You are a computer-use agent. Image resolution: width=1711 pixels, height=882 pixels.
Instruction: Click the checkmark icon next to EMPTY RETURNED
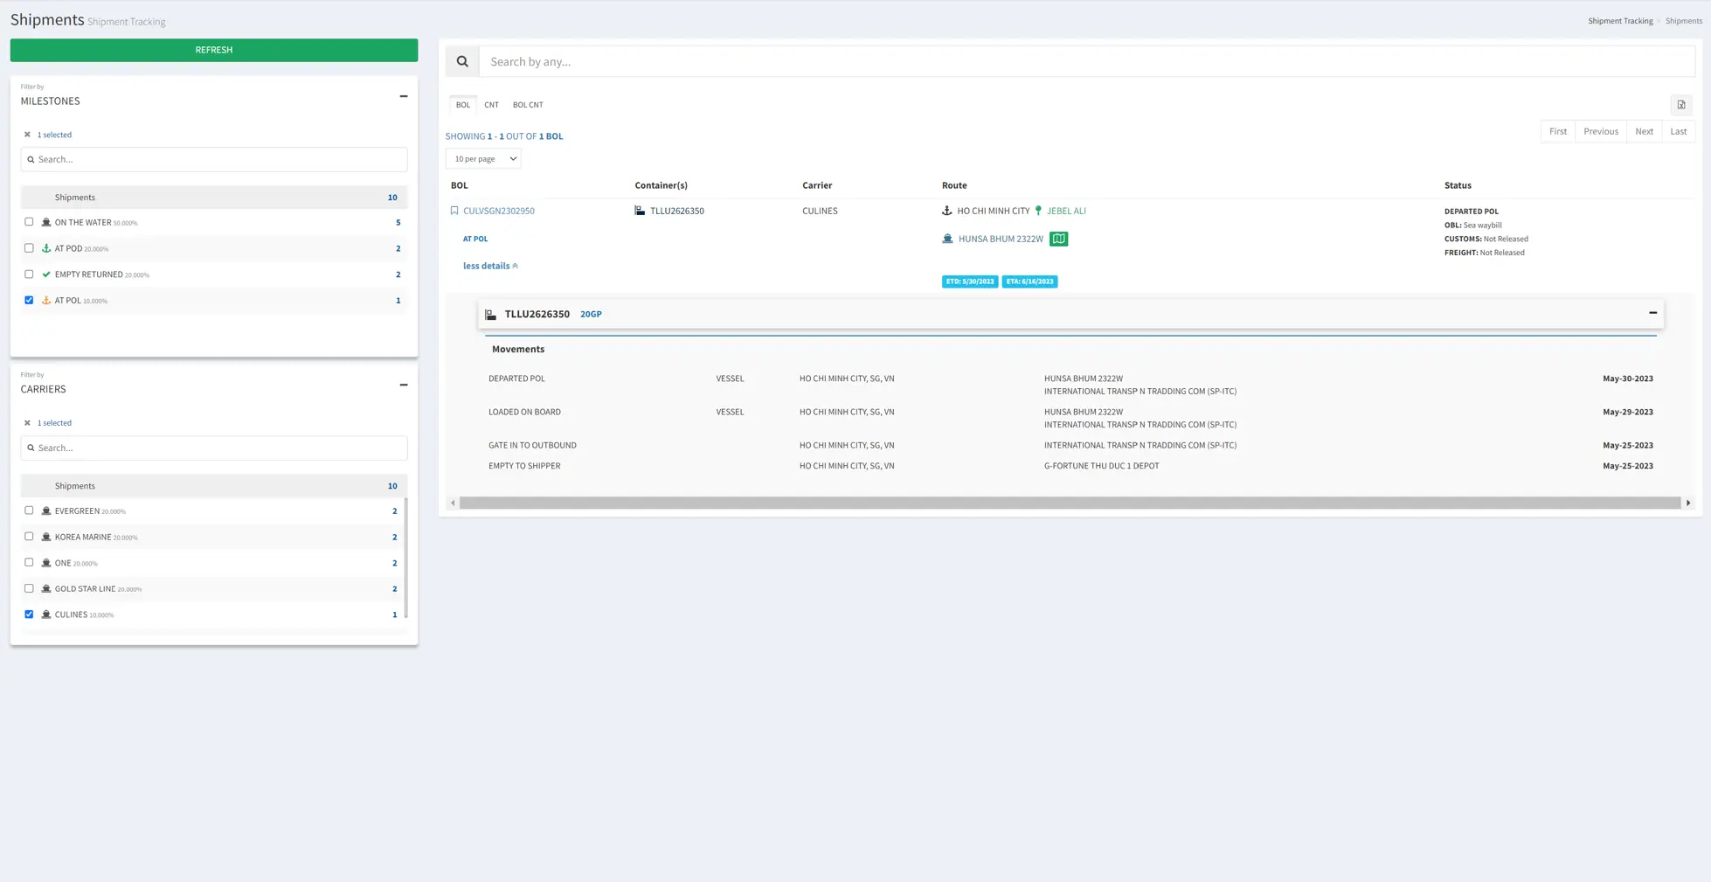pos(46,274)
